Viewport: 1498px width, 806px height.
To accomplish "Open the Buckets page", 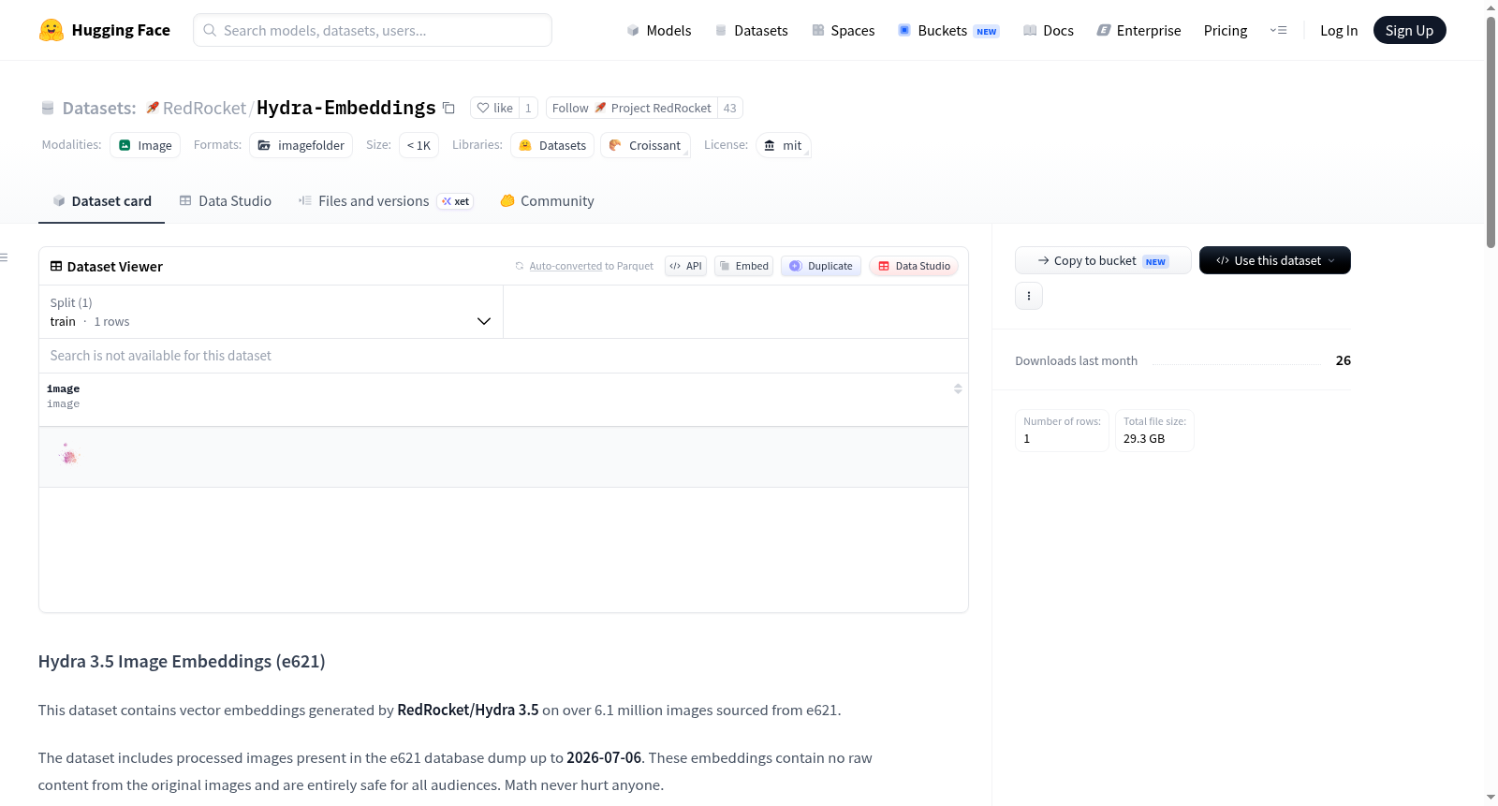I will 948,30.
